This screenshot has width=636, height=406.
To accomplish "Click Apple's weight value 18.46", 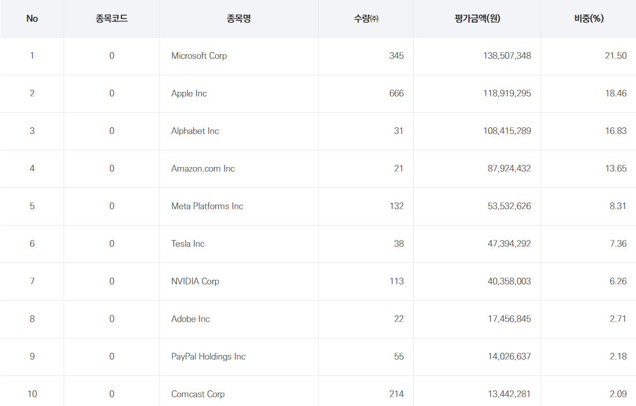I will (x=615, y=94).
